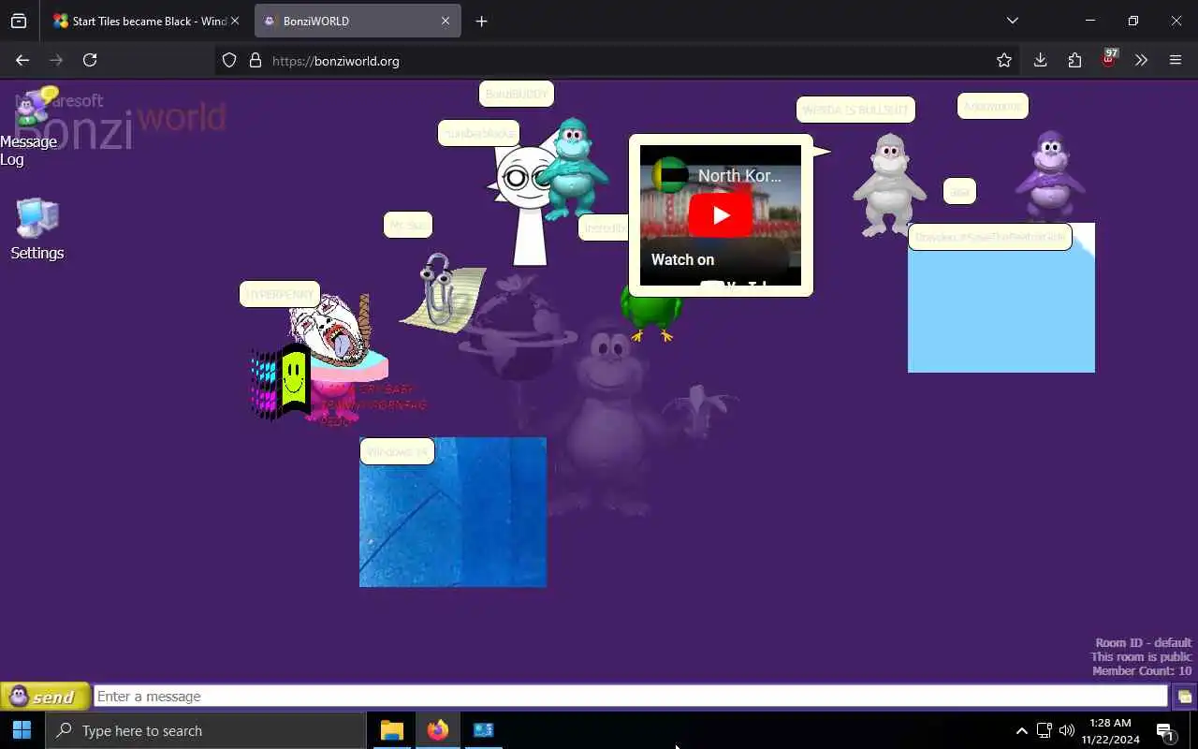Focus the 'Enter a message' input field

pos(630,697)
